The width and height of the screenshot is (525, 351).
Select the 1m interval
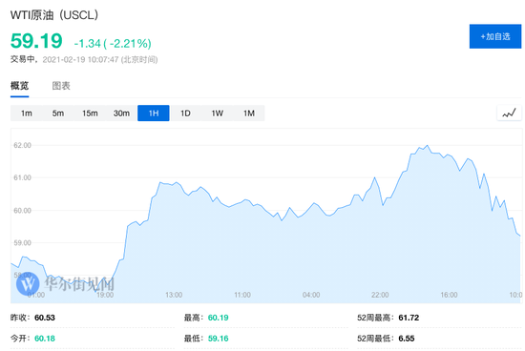click(x=27, y=114)
